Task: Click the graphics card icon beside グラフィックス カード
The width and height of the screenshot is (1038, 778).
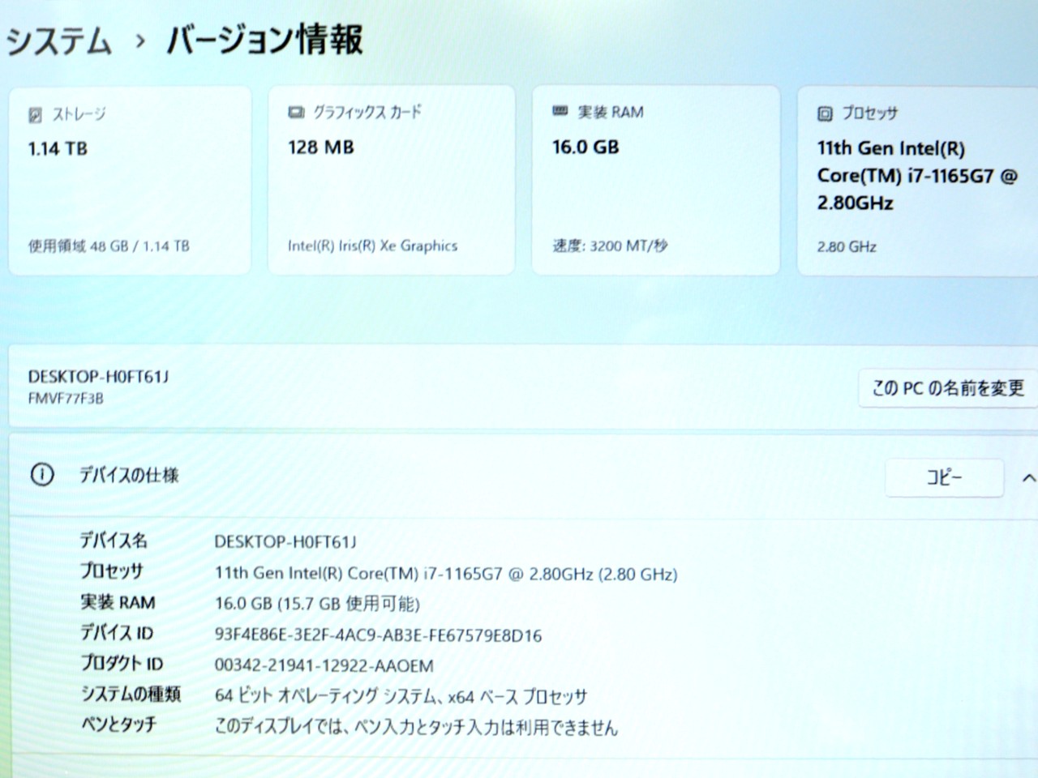Action: click(296, 112)
